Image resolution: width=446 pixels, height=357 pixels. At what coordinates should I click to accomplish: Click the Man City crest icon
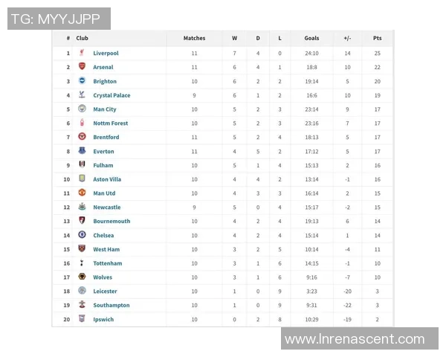click(x=82, y=109)
